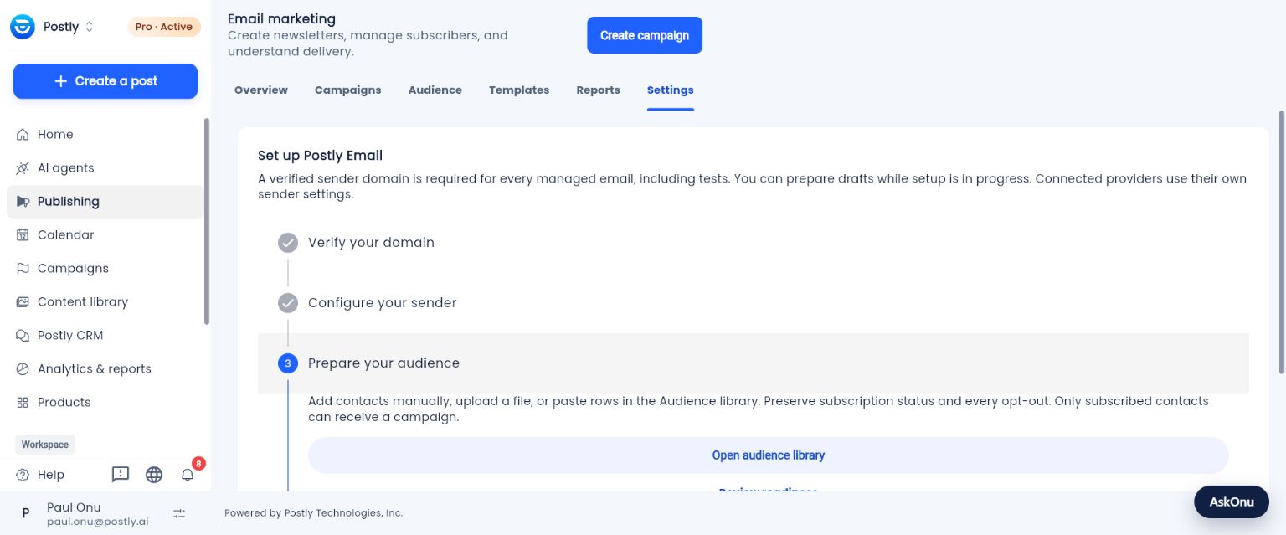Click the Create campaign button
The width and height of the screenshot is (1286, 535).
point(645,35)
